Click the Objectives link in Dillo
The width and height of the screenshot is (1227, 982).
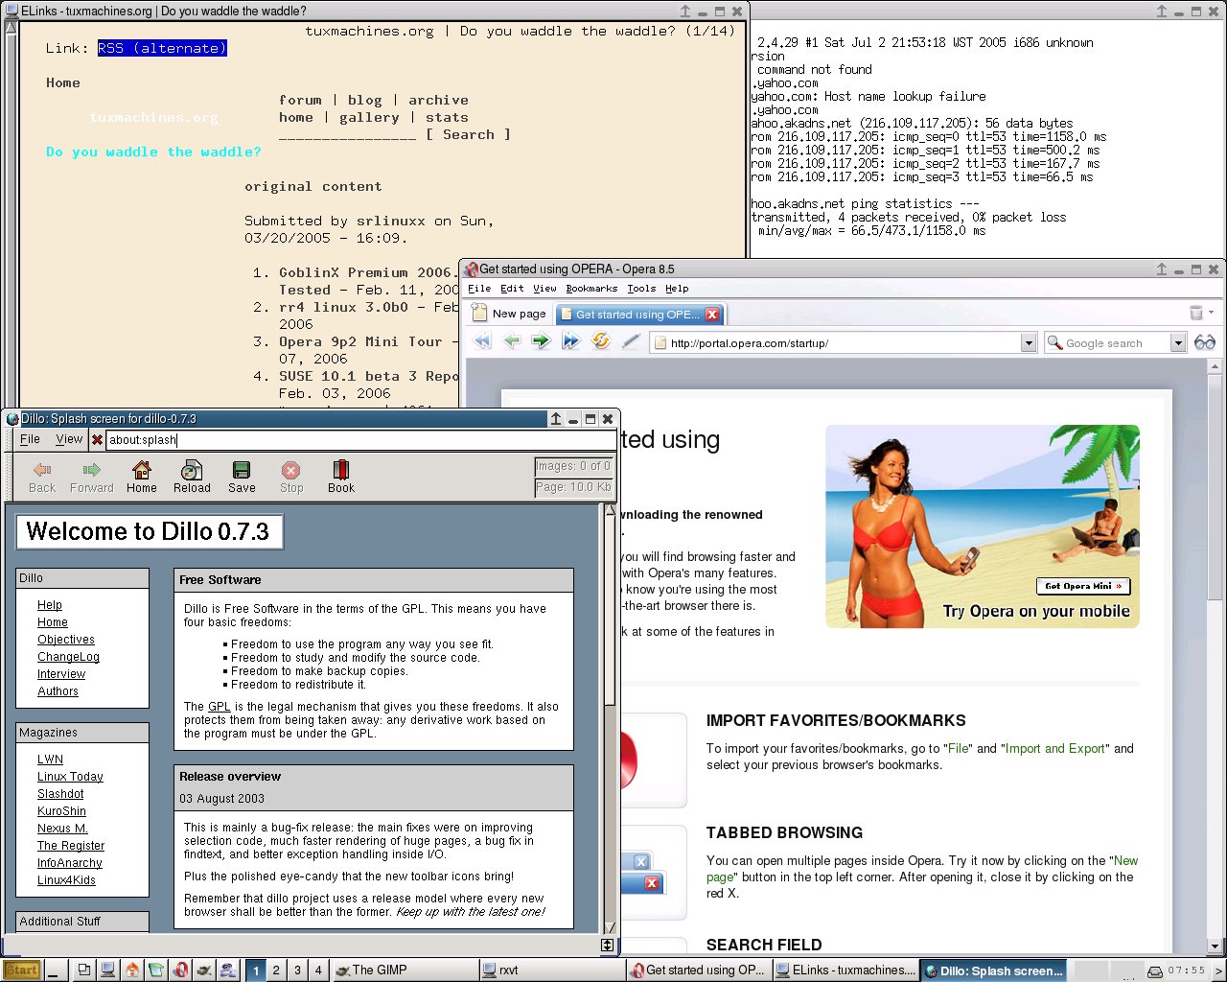66,640
